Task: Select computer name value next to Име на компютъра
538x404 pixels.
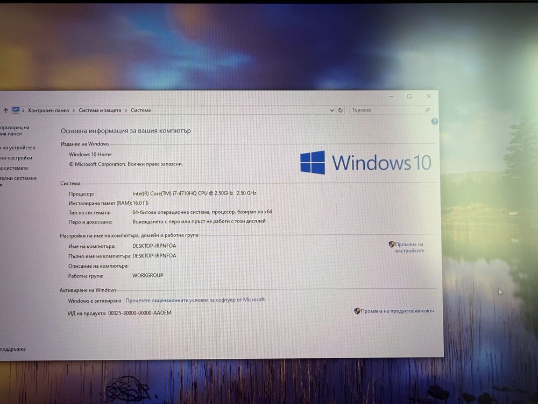Action: pyautogui.click(x=154, y=246)
